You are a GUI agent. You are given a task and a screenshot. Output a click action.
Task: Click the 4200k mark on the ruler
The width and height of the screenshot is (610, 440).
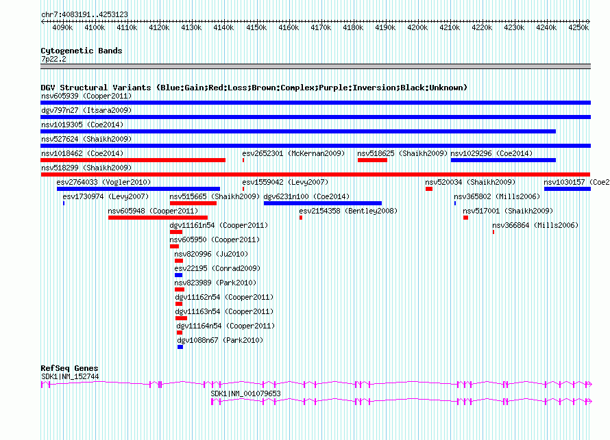tap(417, 27)
